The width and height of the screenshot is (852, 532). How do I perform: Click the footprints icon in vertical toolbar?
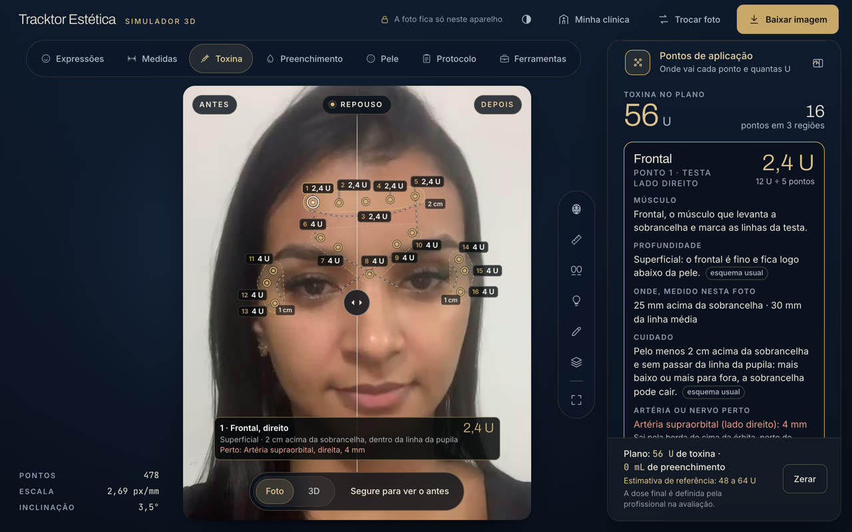pos(576,270)
